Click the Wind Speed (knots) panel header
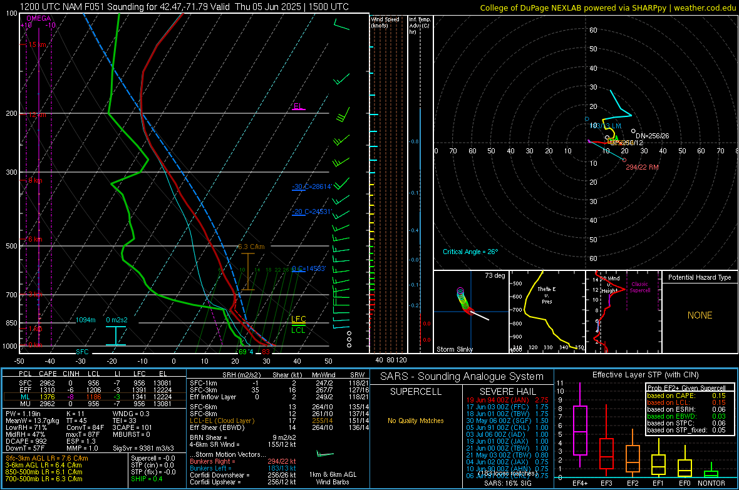Screen dimensions: 739x490 385,22
